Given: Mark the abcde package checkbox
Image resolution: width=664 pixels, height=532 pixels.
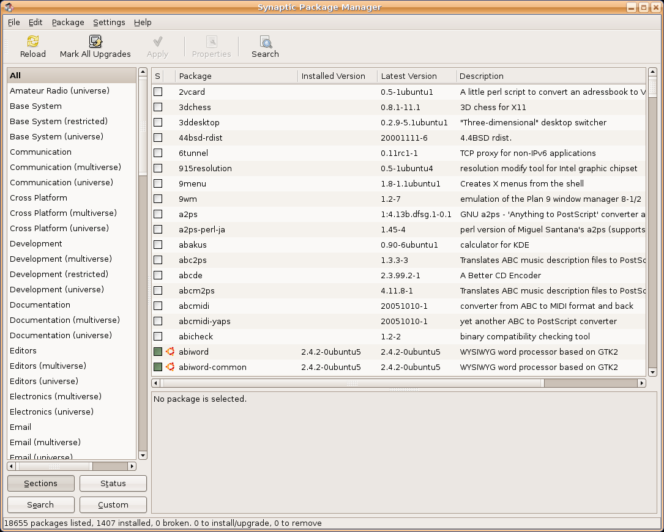Looking at the screenshot, I should tap(158, 275).
